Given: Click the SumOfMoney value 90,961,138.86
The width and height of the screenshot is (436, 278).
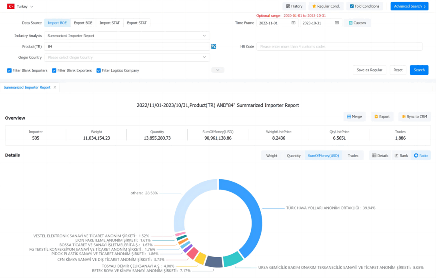Looking at the screenshot, I should (x=218, y=138).
